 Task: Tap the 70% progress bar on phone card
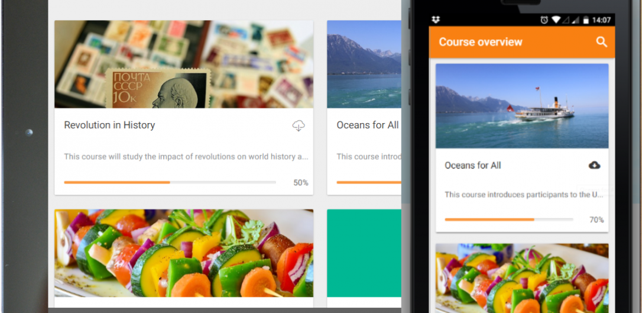[509, 220]
